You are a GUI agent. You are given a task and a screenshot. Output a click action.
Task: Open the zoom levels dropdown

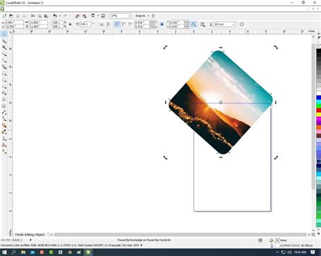(129, 16)
